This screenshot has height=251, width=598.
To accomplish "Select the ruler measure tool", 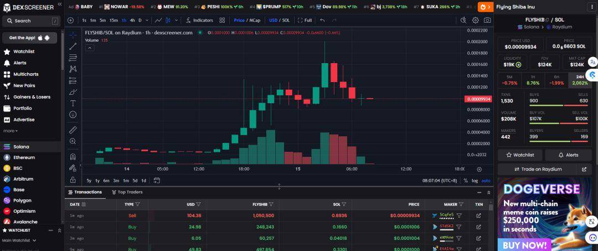I will pos(73,130).
